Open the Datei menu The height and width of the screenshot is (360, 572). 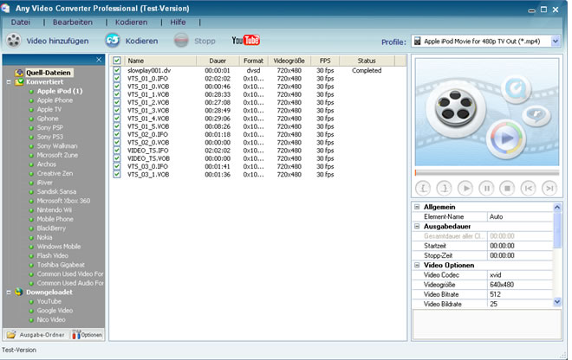click(21, 22)
